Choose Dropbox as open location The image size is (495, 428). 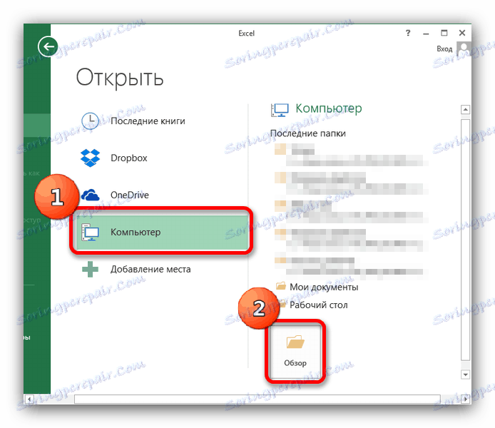(162, 158)
